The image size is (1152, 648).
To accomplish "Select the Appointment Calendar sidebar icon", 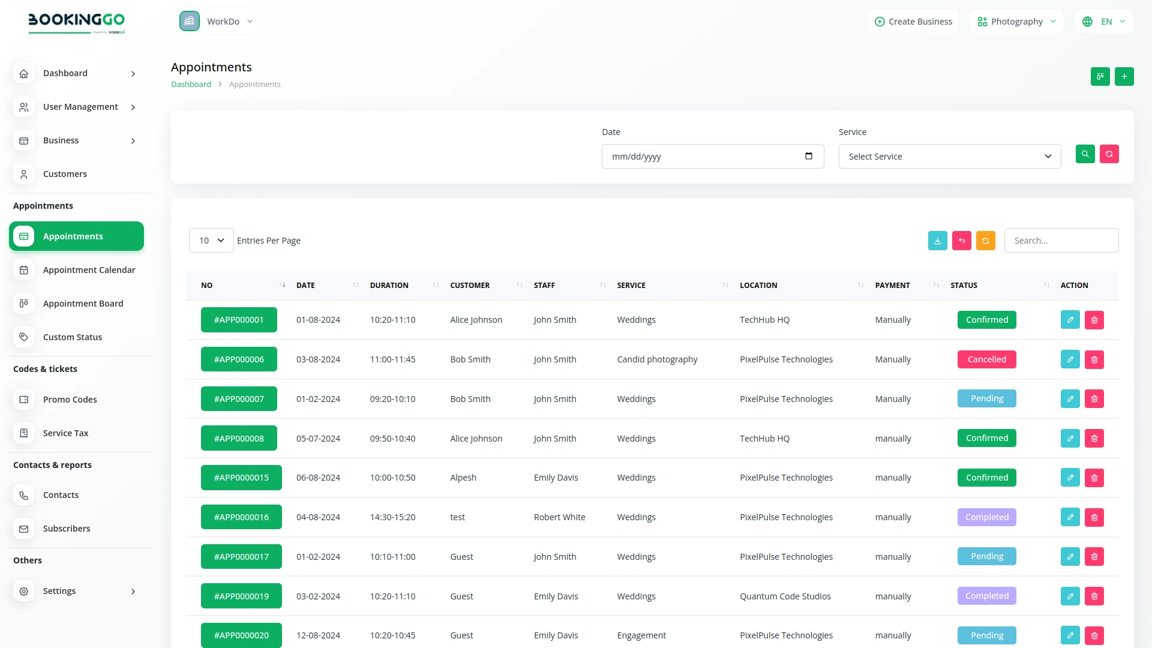I will 23,270.
